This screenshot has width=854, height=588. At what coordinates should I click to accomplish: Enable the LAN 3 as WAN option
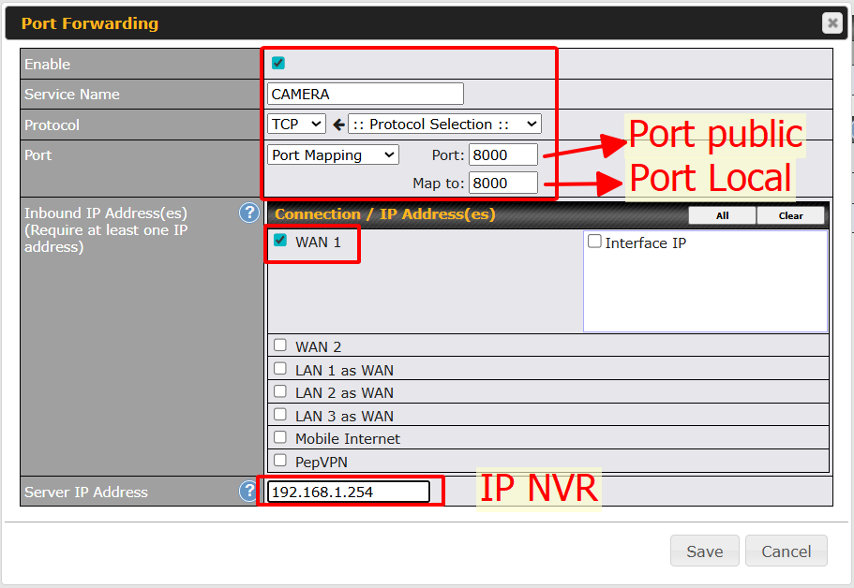(279, 415)
